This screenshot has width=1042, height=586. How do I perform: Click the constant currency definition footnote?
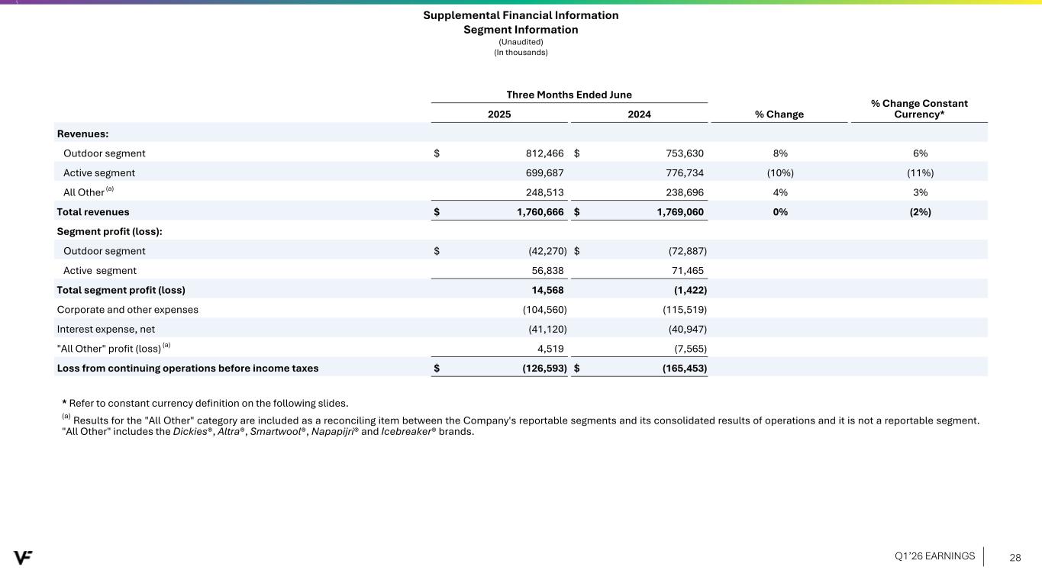coord(205,403)
